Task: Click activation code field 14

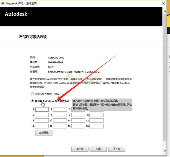Action: click(60, 126)
